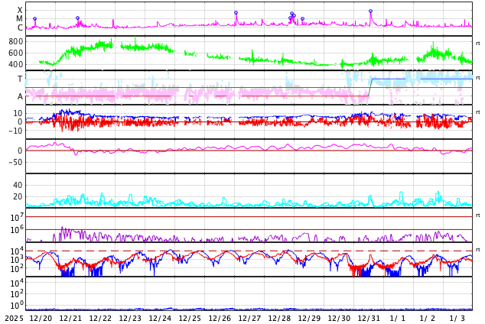Select the 12/28 date label
This screenshot has width=485, height=324.
click(x=279, y=318)
